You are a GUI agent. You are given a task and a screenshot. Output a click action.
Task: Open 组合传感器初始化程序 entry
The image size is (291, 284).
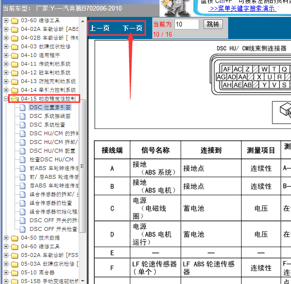click(x=54, y=212)
